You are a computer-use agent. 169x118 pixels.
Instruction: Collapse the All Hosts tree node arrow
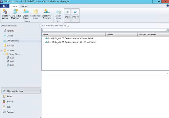[2, 50]
